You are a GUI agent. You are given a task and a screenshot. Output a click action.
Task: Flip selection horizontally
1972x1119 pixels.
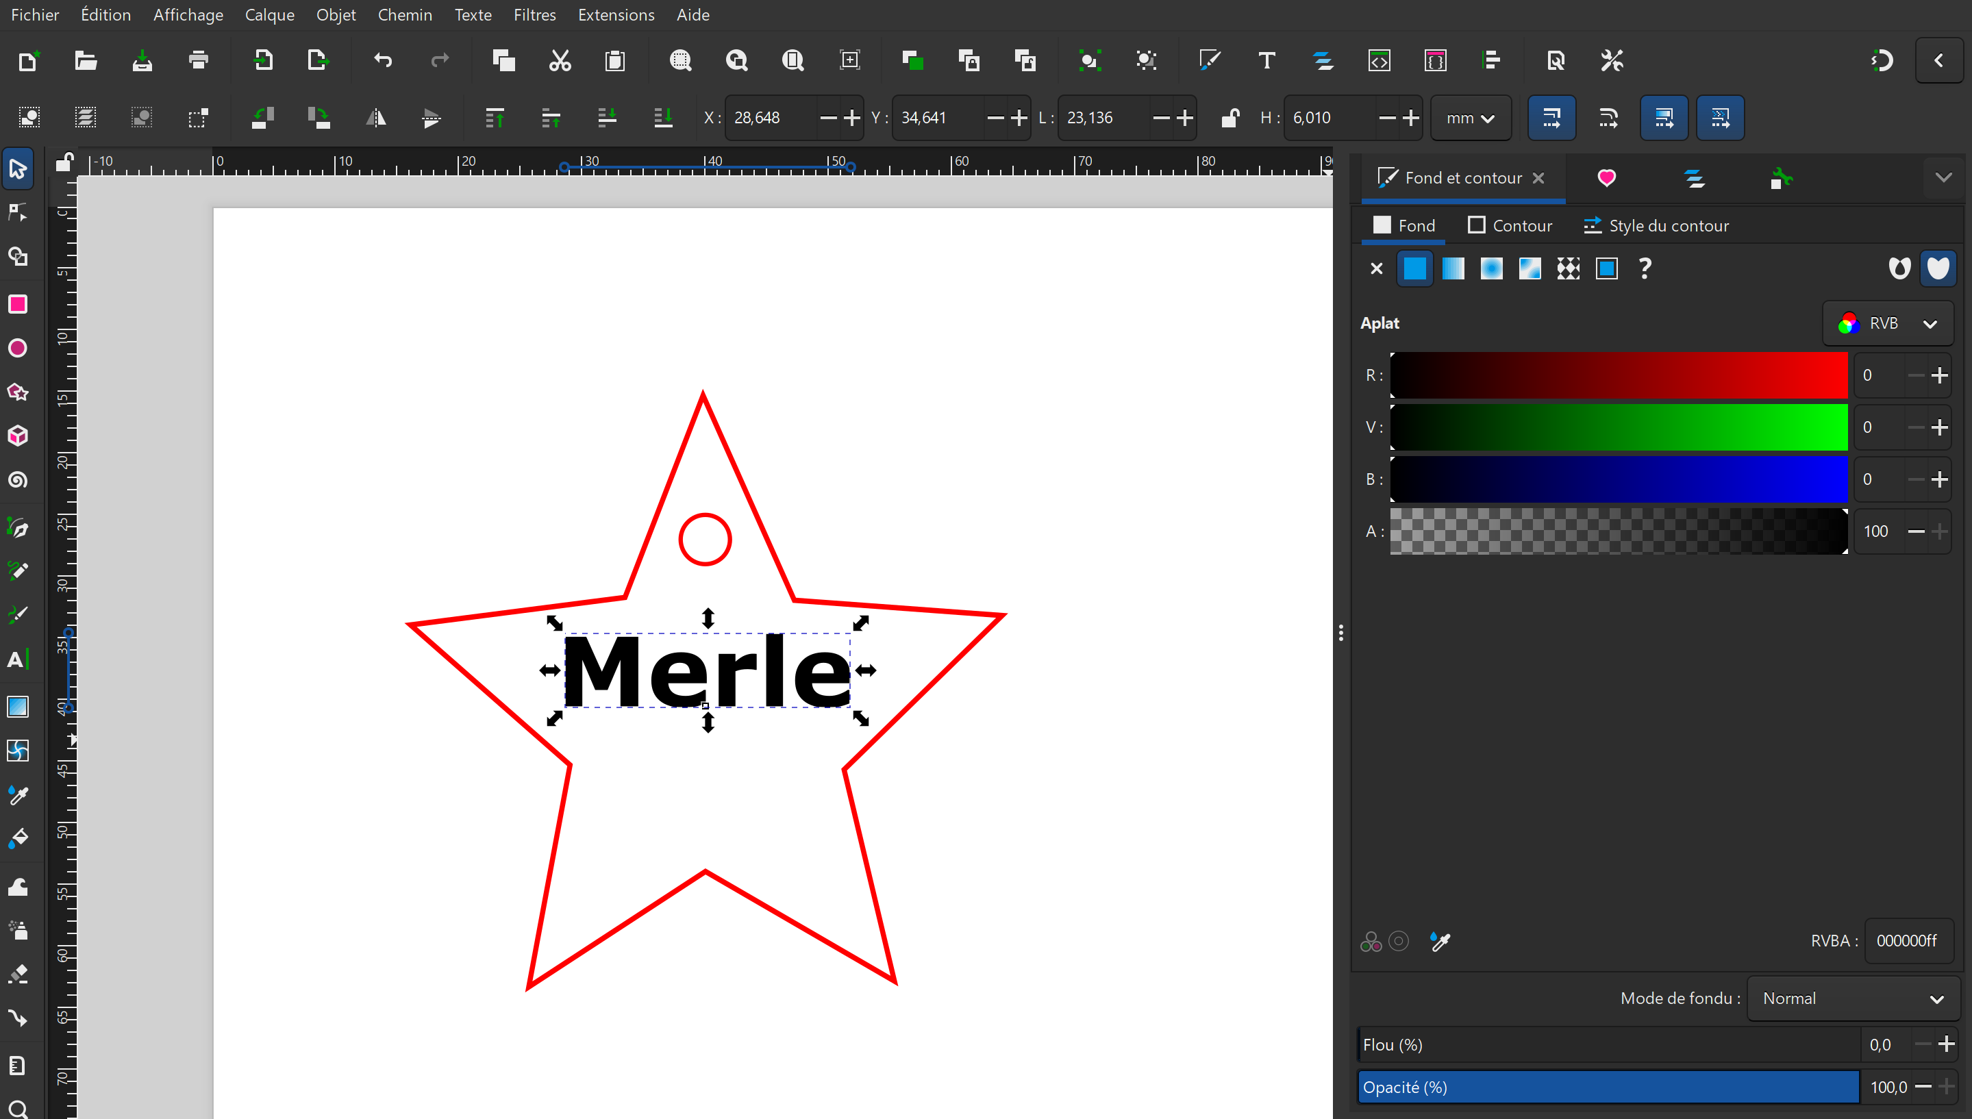(376, 118)
